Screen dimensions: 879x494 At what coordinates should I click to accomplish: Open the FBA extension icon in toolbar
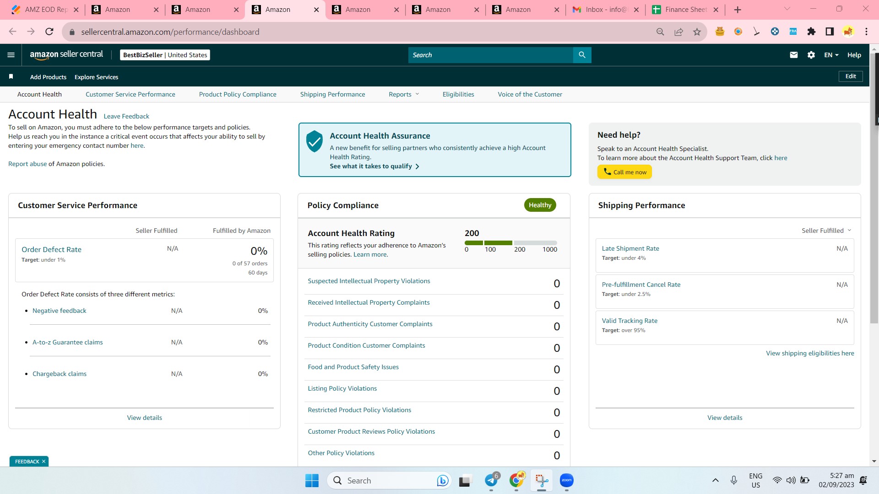793,32
